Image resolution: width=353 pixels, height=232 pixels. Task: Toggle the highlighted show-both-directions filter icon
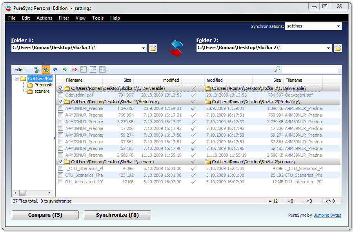(46, 69)
